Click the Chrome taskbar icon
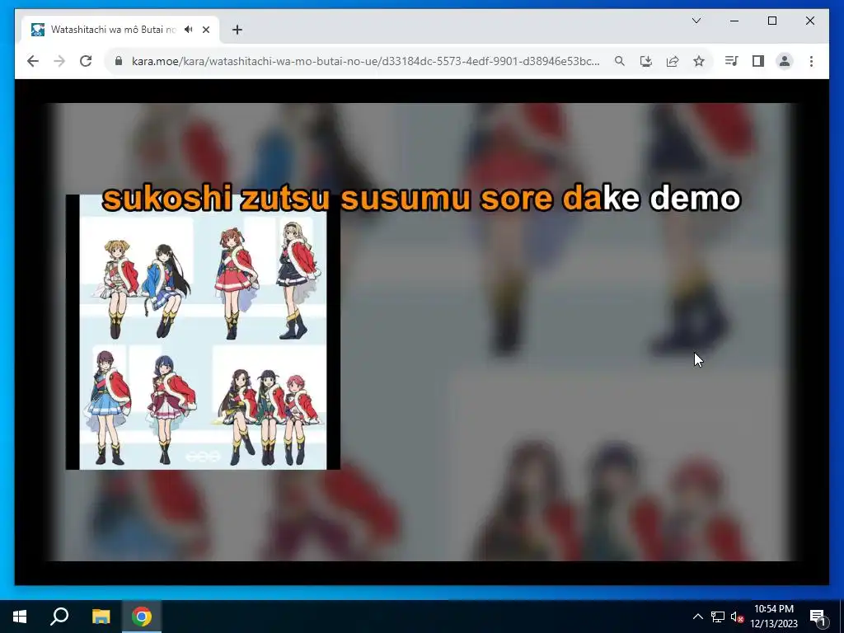The image size is (844, 633). [142, 617]
